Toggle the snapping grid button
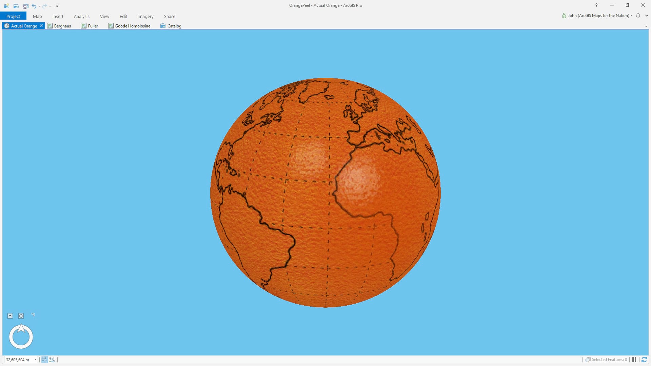This screenshot has width=651, height=366. [44, 360]
